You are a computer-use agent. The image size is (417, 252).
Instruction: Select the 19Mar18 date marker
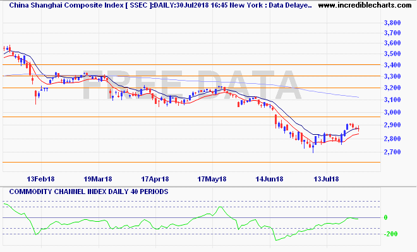click(x=97, y=179)
